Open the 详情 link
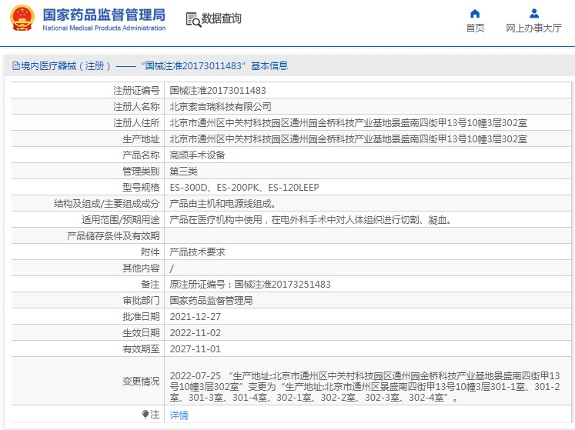 point(179,415)
